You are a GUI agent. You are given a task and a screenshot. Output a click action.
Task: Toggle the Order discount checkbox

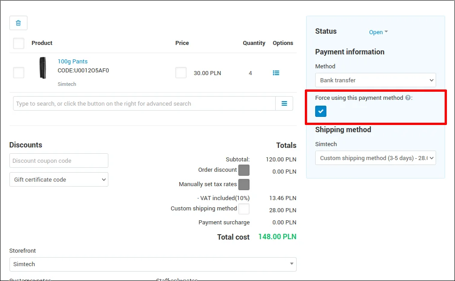click(244, 170)
